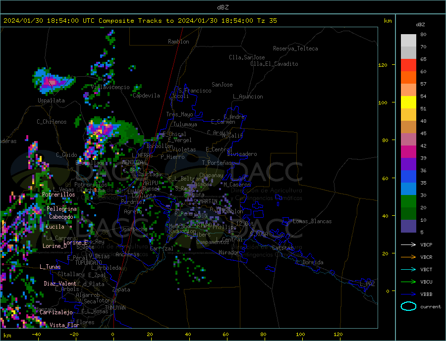Click the 'km' unit label at top right of the map
This screenshot has height=341, width=446.
pos(388,21)
